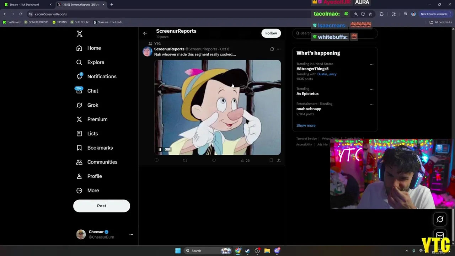
Task: Open the post's three-dot more menu
Action: click(279, 49)
